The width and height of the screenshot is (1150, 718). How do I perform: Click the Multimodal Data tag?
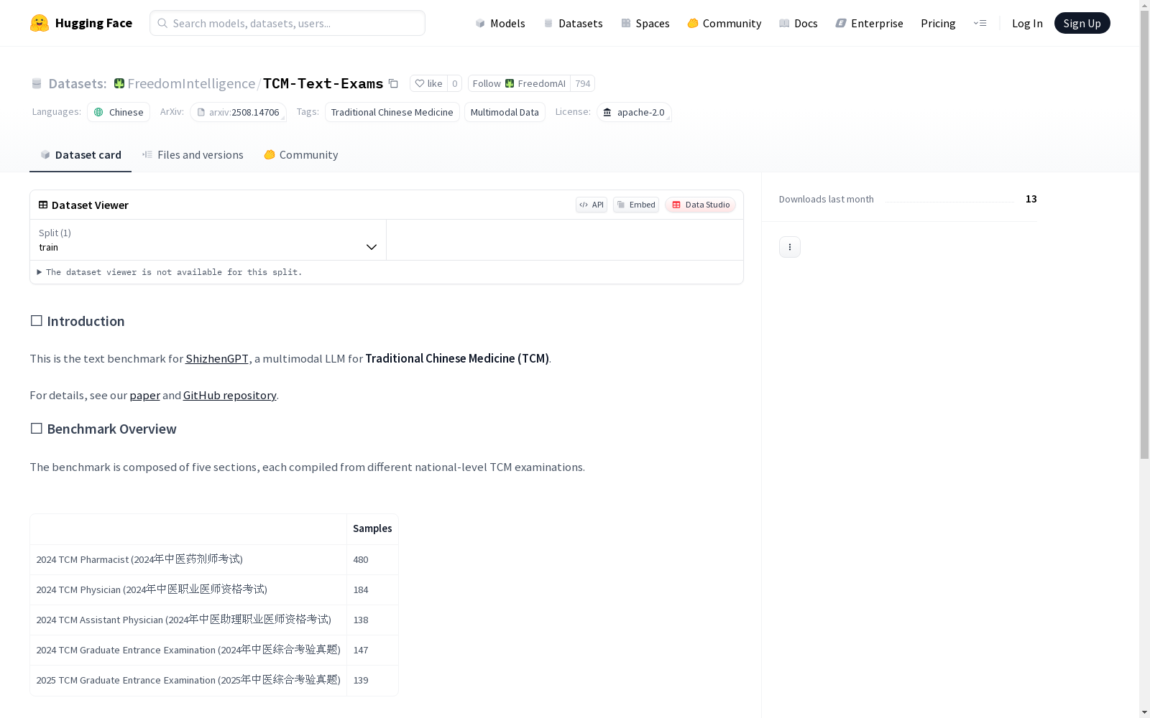pyautogui.click(x=505, y=112)
